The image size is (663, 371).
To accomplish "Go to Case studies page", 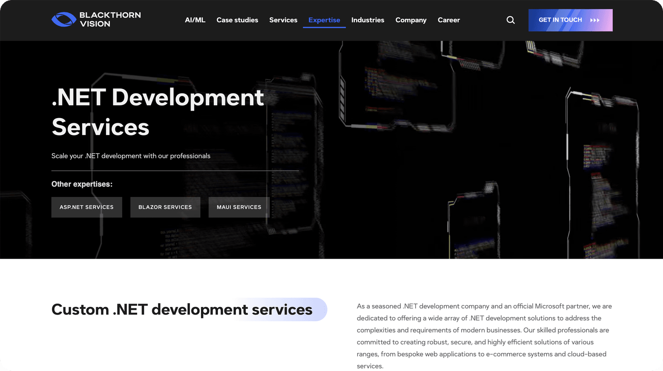I will click(x=237, y=20).
